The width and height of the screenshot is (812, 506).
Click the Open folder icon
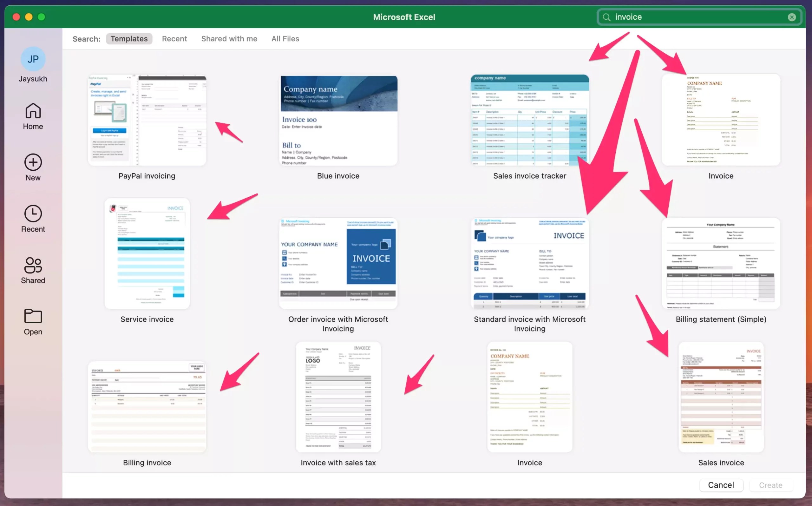click(33, 316)
